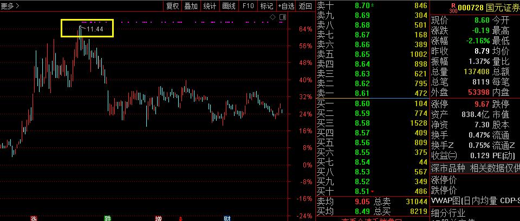Click the 现价 value 8.60
Image resolution: width=520 pixels, height=221 pixels.
coord(482,20)
